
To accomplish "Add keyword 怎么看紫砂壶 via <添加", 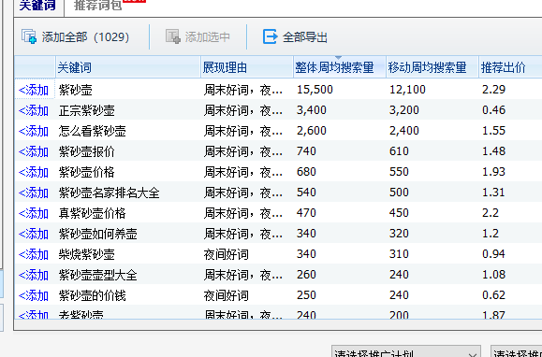I will click(33, 131).
